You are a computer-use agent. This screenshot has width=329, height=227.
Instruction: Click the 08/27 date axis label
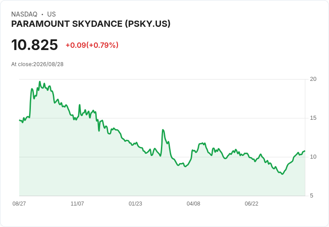coord(19,204)
